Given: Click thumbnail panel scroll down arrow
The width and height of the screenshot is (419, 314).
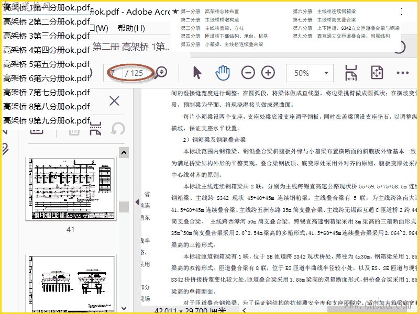Looking at the screenshot, I should 124,308.
